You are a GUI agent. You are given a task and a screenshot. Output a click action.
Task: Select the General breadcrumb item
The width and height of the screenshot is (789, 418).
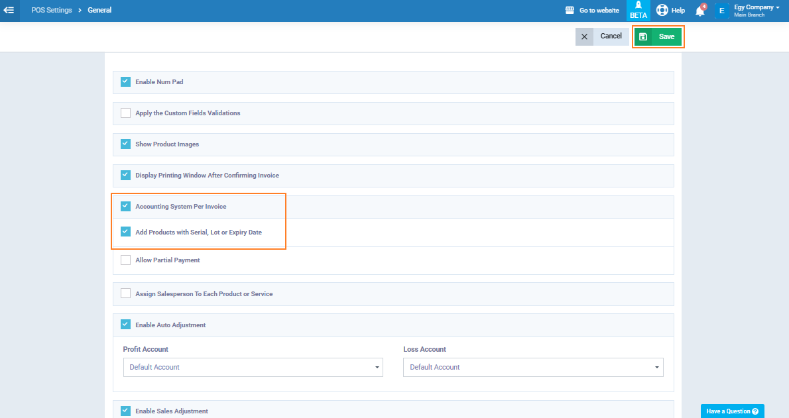(99, 11)
